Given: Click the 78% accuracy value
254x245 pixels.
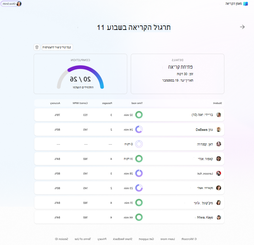Looking at the screenshot, I should coord(57,115).
